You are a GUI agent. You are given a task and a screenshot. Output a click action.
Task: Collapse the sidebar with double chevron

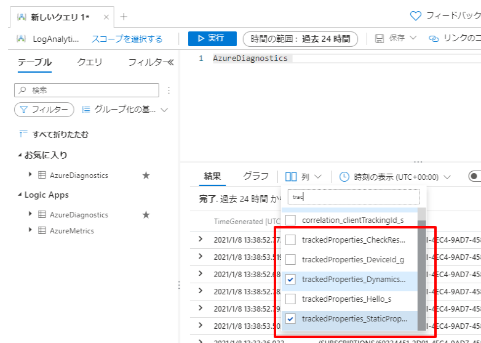coord(170,63)
